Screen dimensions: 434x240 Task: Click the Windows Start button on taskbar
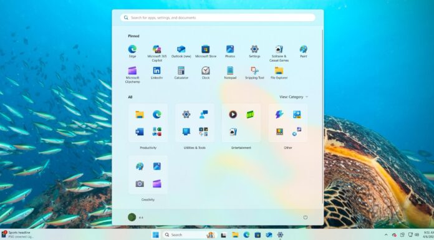156,235
